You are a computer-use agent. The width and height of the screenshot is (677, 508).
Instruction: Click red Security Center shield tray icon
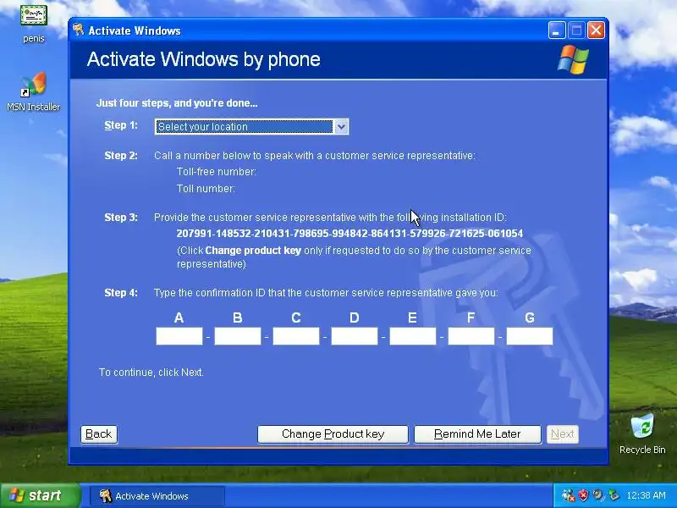click(x=583, y=495)
